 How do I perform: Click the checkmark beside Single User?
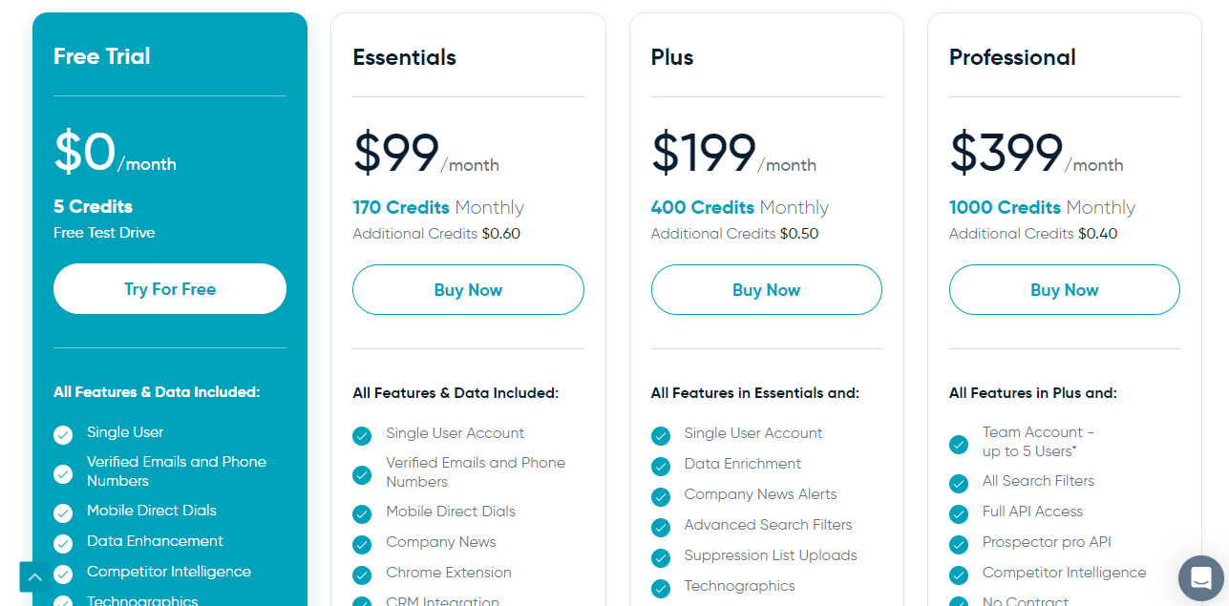pos(63,435)
